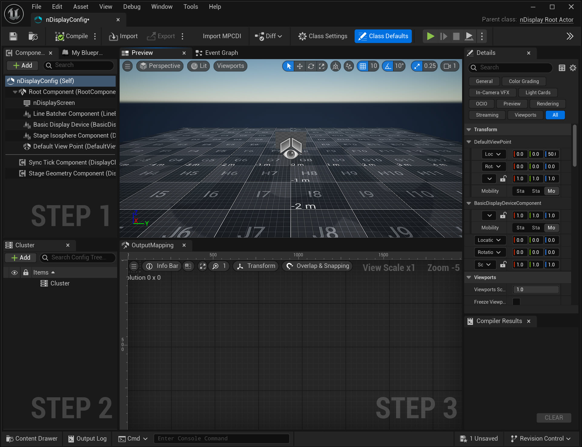Click the Color Grading filter button
Image resolution: width=582 pixels, height=447 pixels.
coord(524,81)
